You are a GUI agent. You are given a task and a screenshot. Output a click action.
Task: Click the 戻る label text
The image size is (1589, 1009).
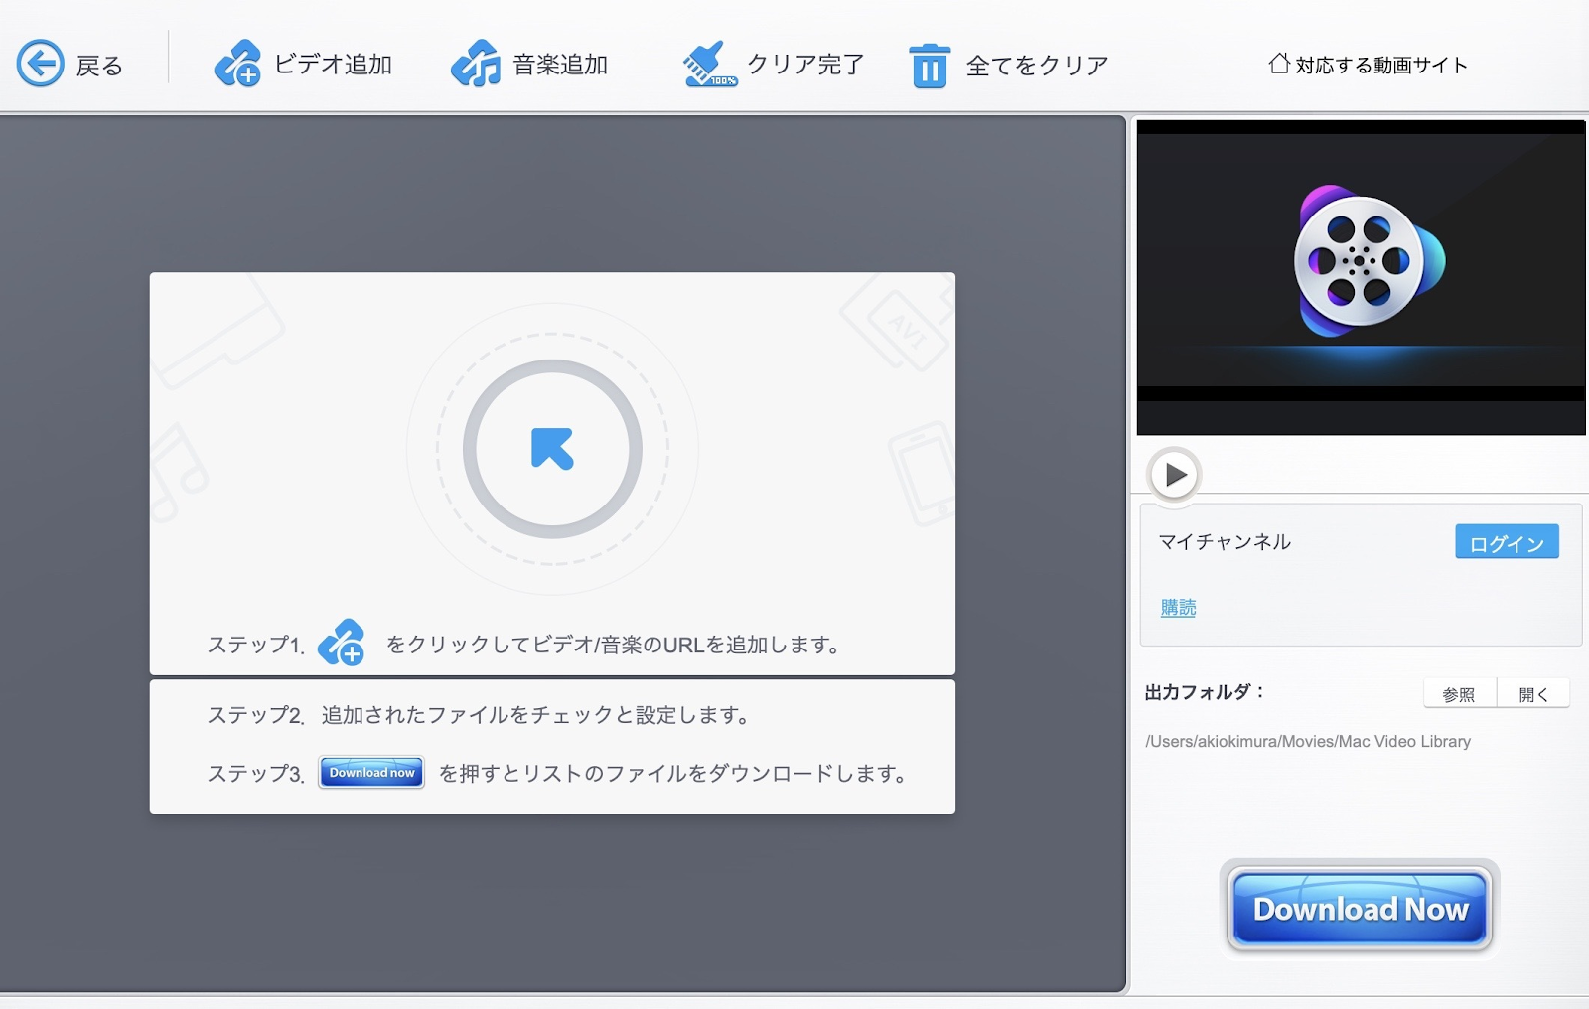click(99, 66)
